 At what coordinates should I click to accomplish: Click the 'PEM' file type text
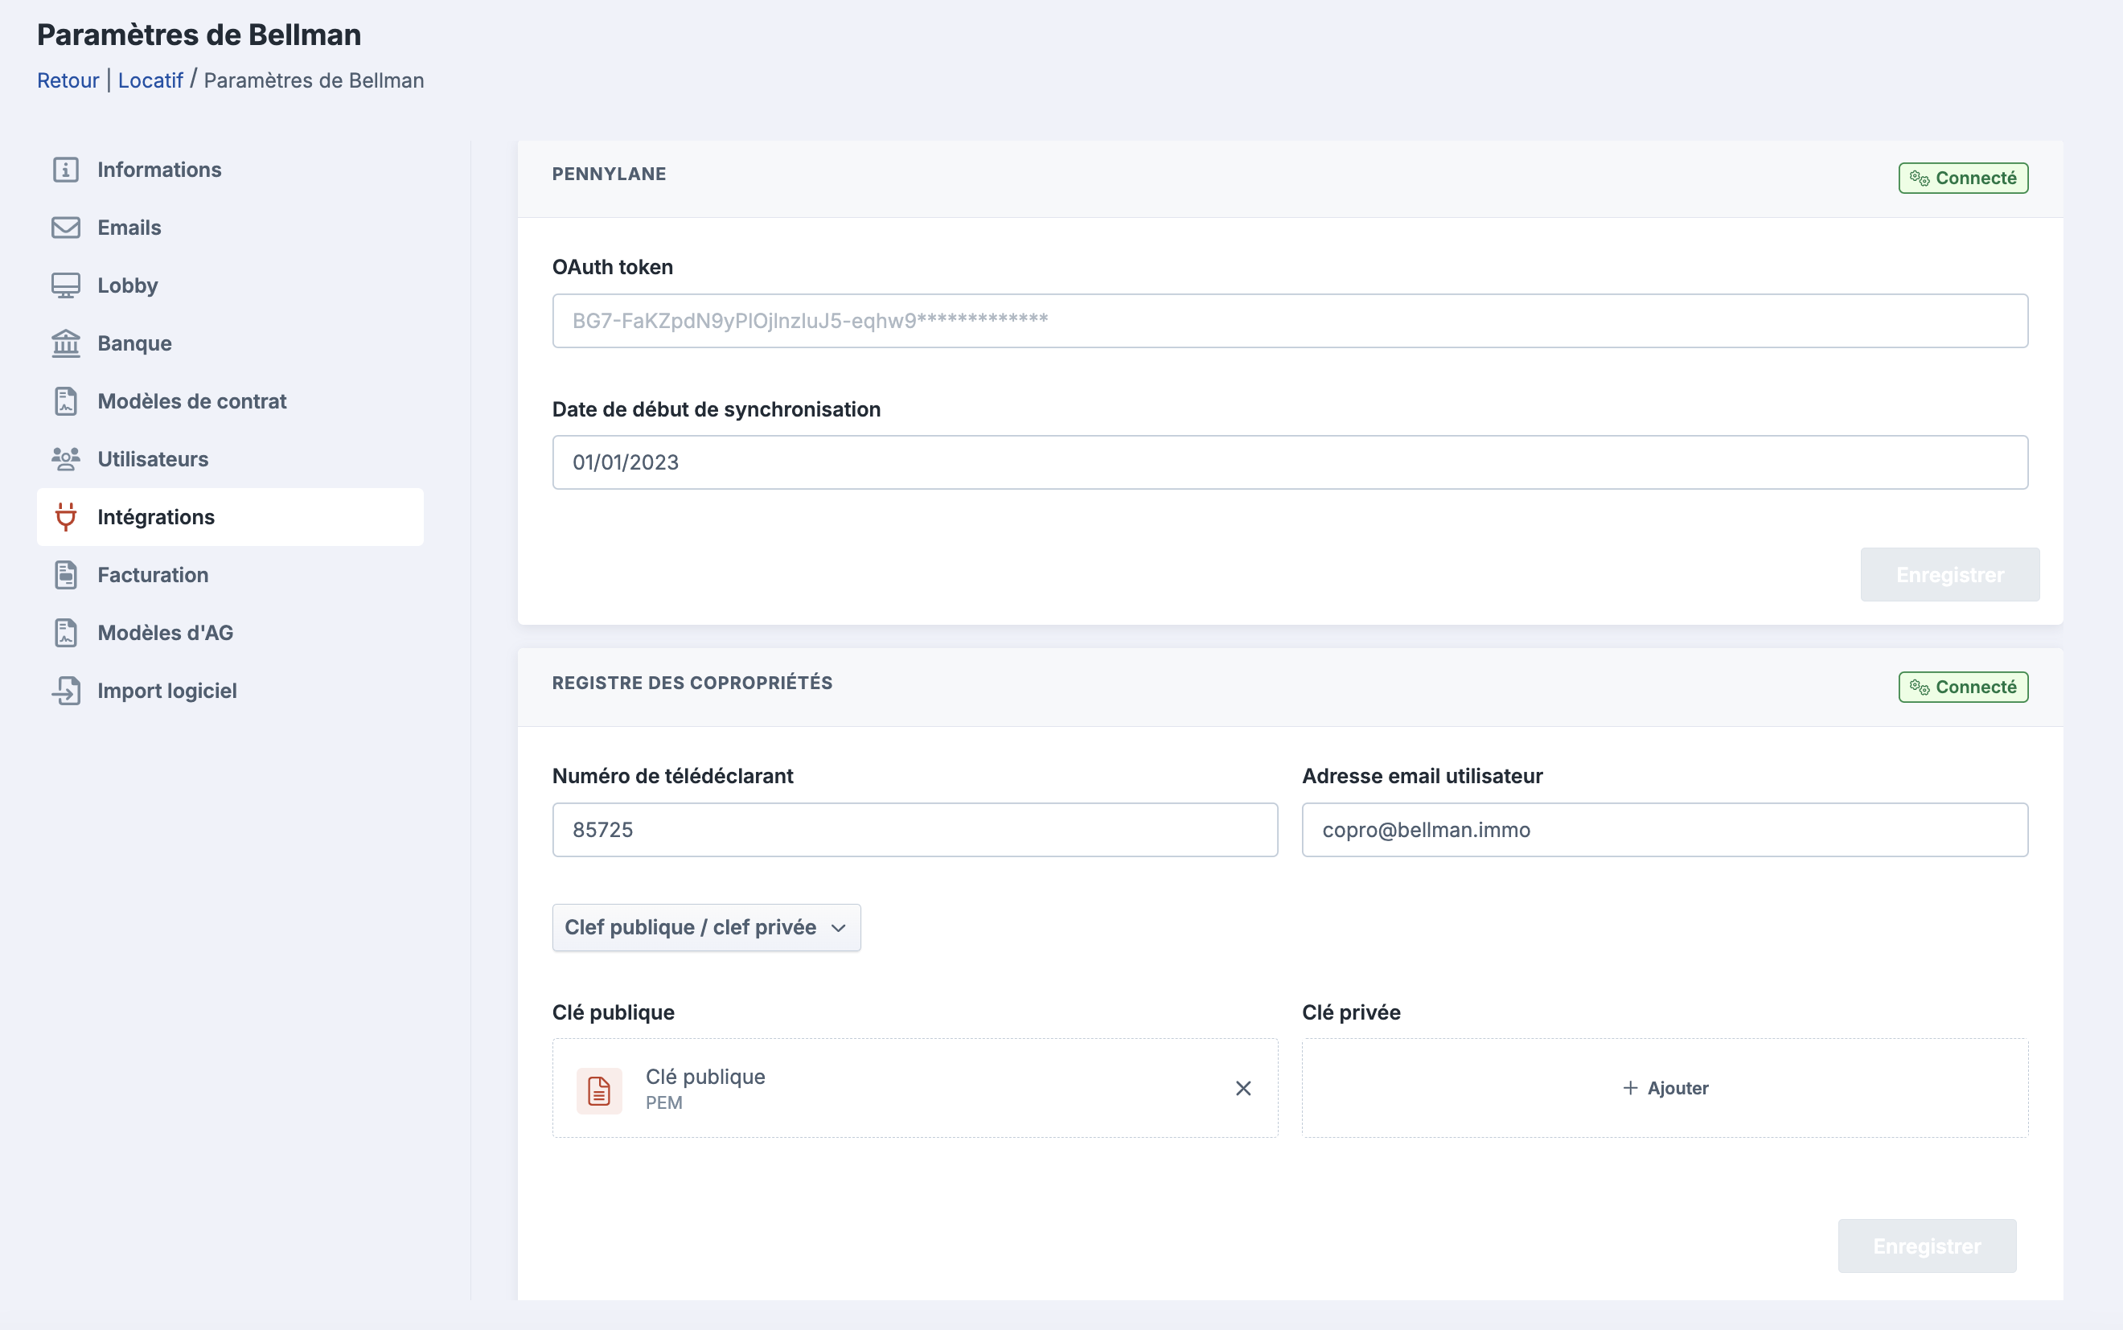[664, 1103]
